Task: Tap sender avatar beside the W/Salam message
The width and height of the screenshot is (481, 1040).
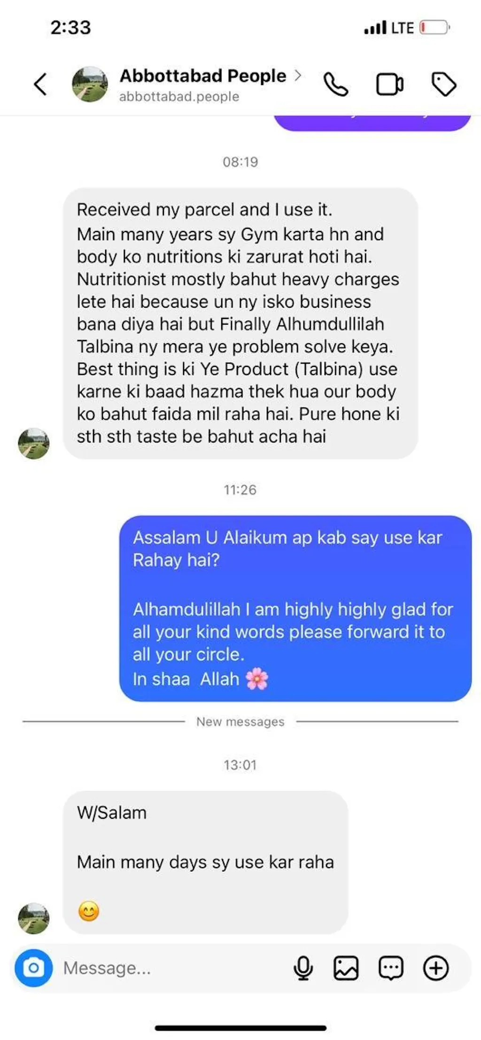Action: [x=34, y=918]
